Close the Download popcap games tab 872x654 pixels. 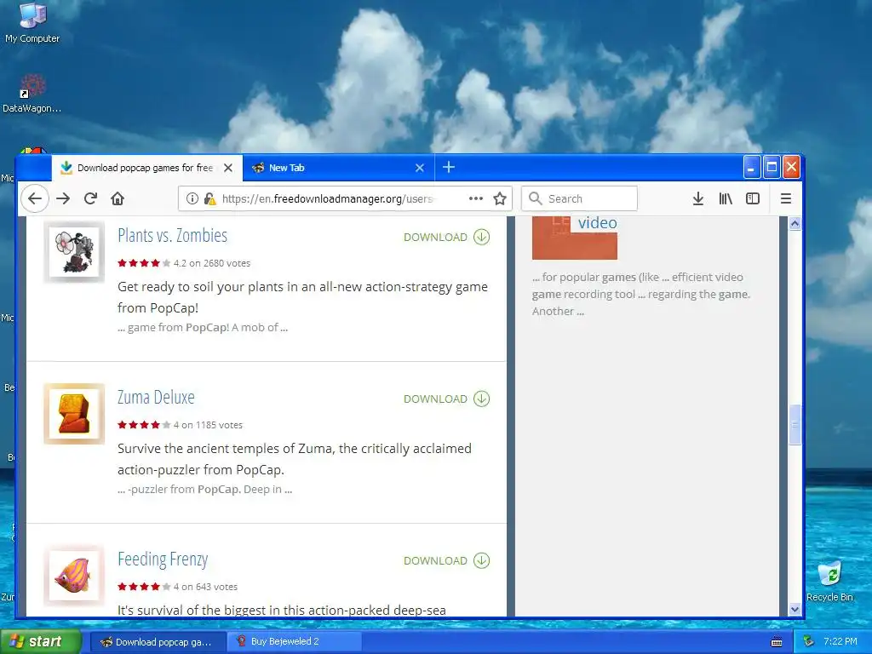tap(228, 168)
